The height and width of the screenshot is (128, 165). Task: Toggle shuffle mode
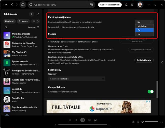coord(70,120)
